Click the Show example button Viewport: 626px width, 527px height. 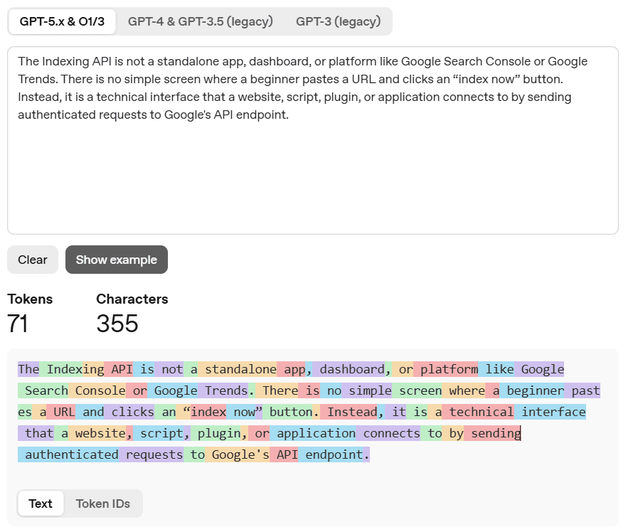click(117, 260)
